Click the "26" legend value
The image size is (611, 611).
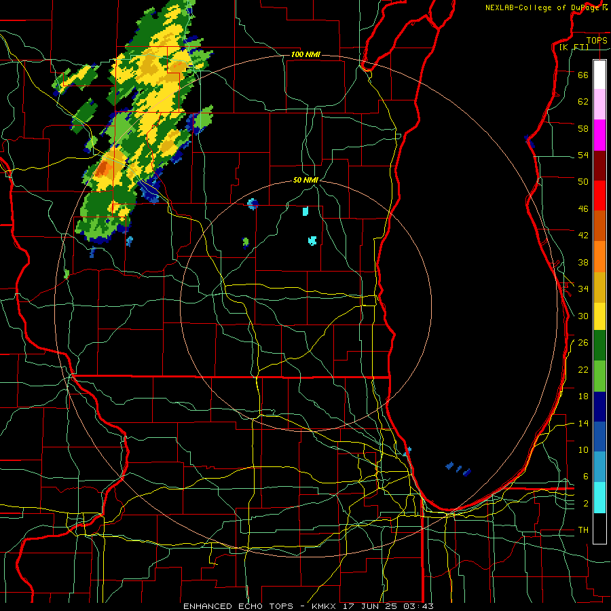(x=583, y=343)
